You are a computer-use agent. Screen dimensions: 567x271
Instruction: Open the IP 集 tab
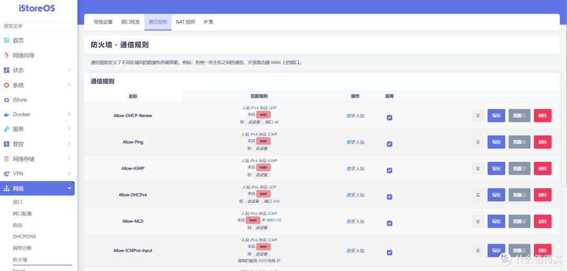(208, 22)
